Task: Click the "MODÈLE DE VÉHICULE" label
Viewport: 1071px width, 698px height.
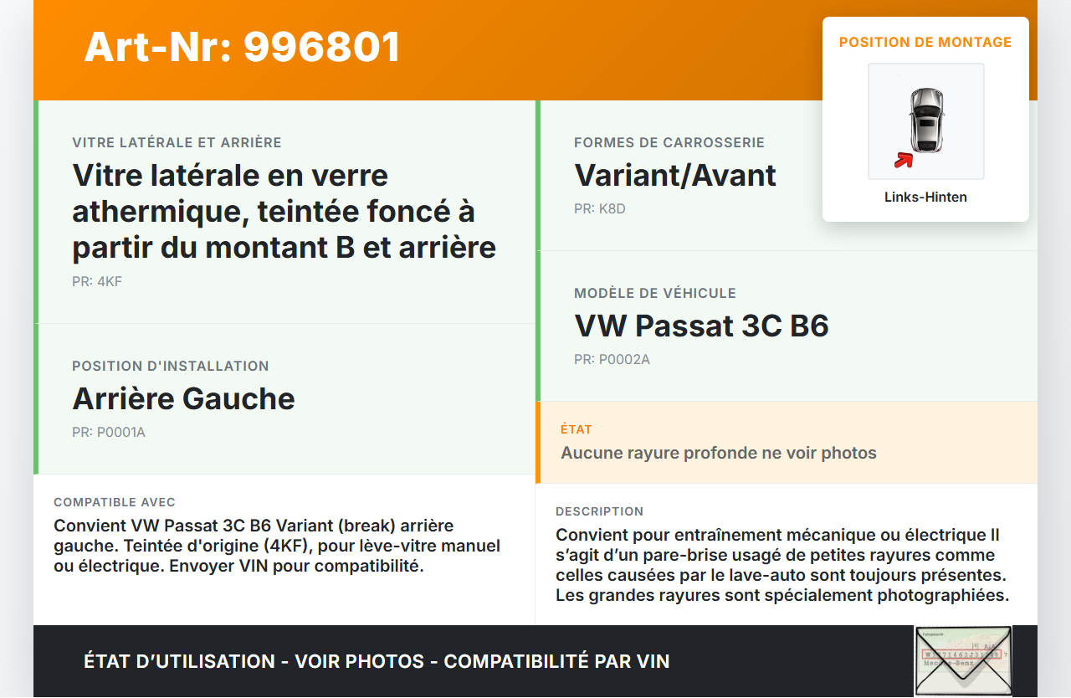Action: pyautogui.click(x=655, y=293)
